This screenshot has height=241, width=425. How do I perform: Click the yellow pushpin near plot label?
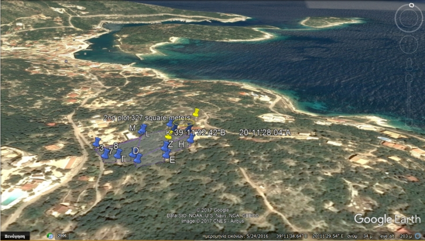196,113
